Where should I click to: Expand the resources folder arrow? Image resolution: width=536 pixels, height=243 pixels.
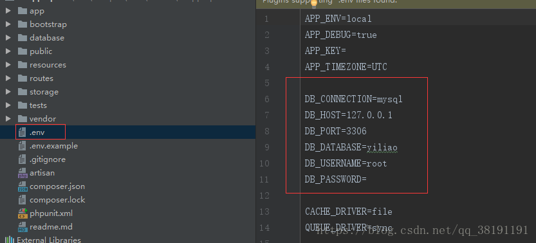point(8,65)
